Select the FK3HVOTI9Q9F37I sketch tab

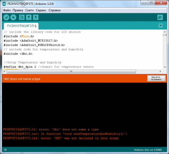[21, 26]
